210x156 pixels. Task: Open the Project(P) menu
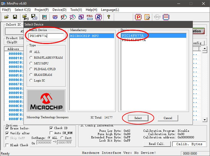pyautogui.click(x=42, y=10)
